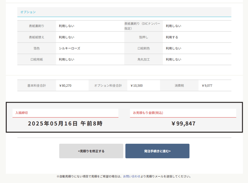
Task: Open the お問い合わせ link
Action: (x=131, y=176)
